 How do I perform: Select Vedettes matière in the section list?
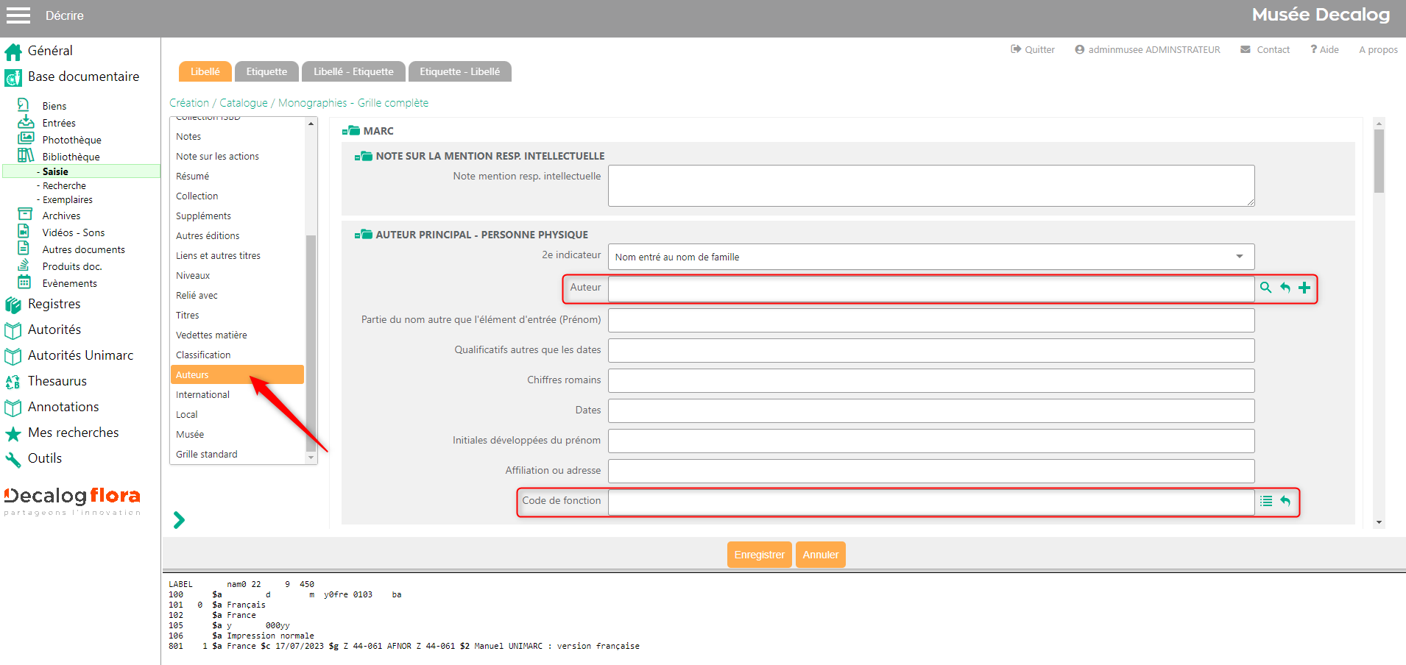(211, 335)
